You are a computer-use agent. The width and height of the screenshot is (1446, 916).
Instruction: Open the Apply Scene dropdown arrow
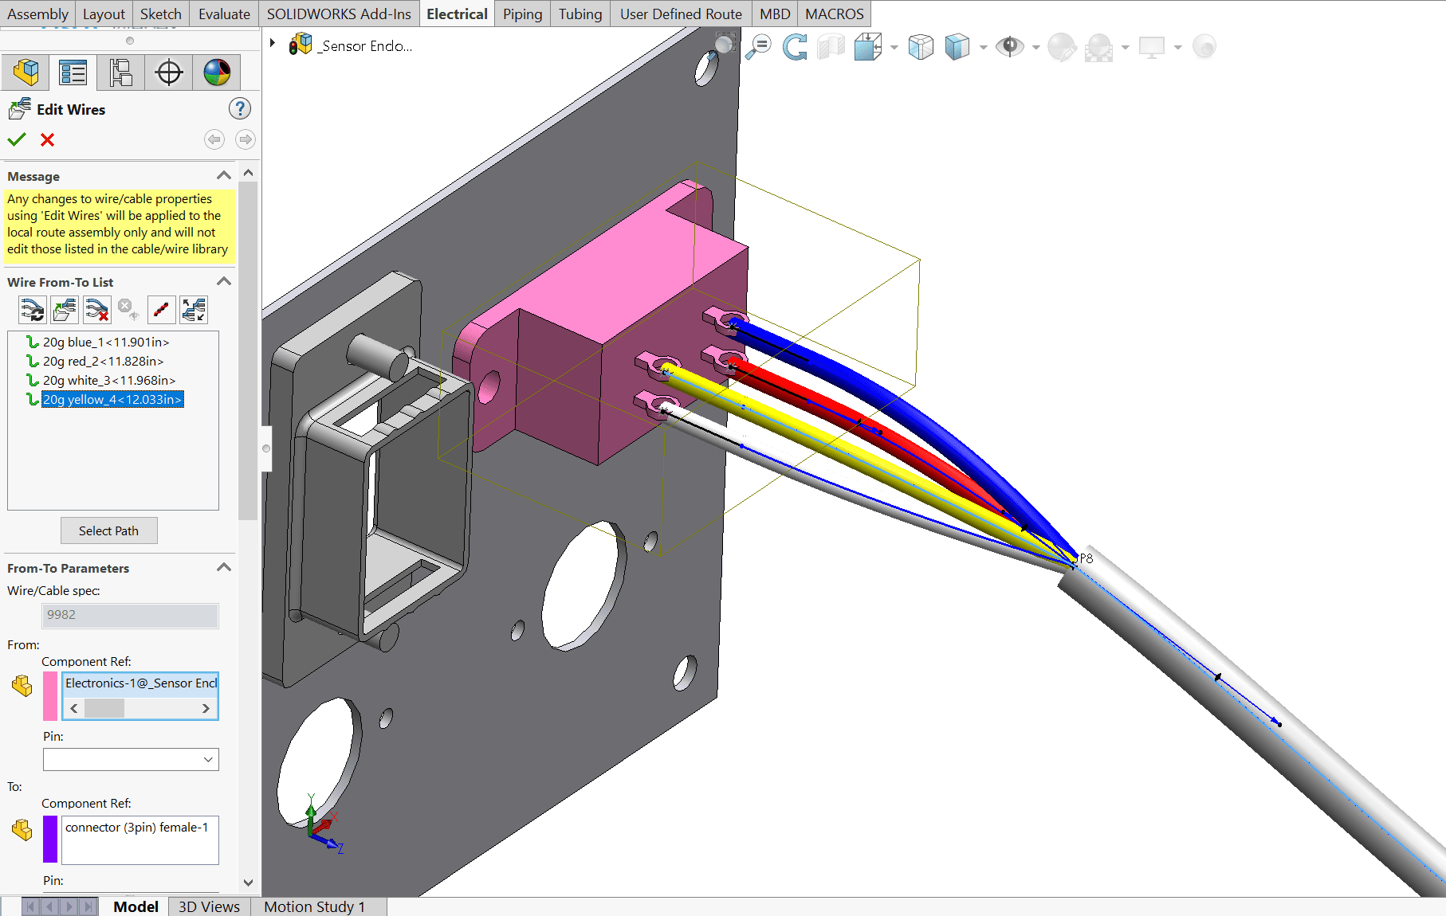[1125, 48]
